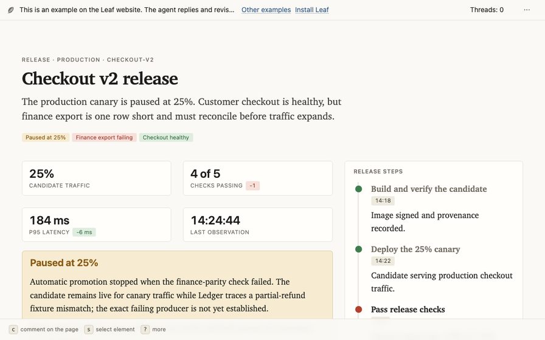
Task: Click the Checkout v2 release heading
Action: click(x=100, y=79)
